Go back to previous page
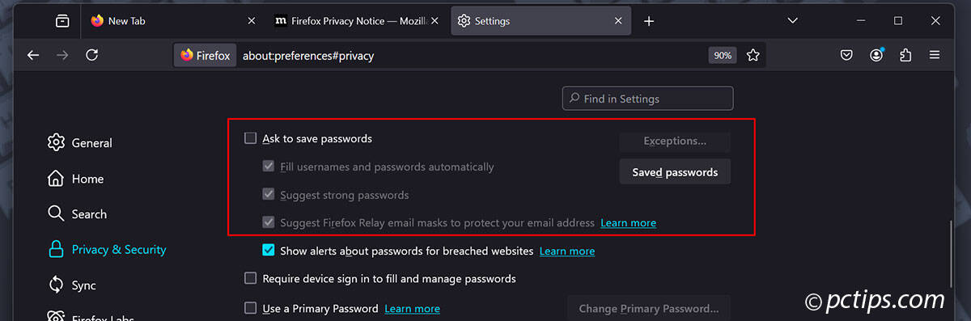Image resolution: width=971 pixels, height=321 pixels. [x=33, y=55]
